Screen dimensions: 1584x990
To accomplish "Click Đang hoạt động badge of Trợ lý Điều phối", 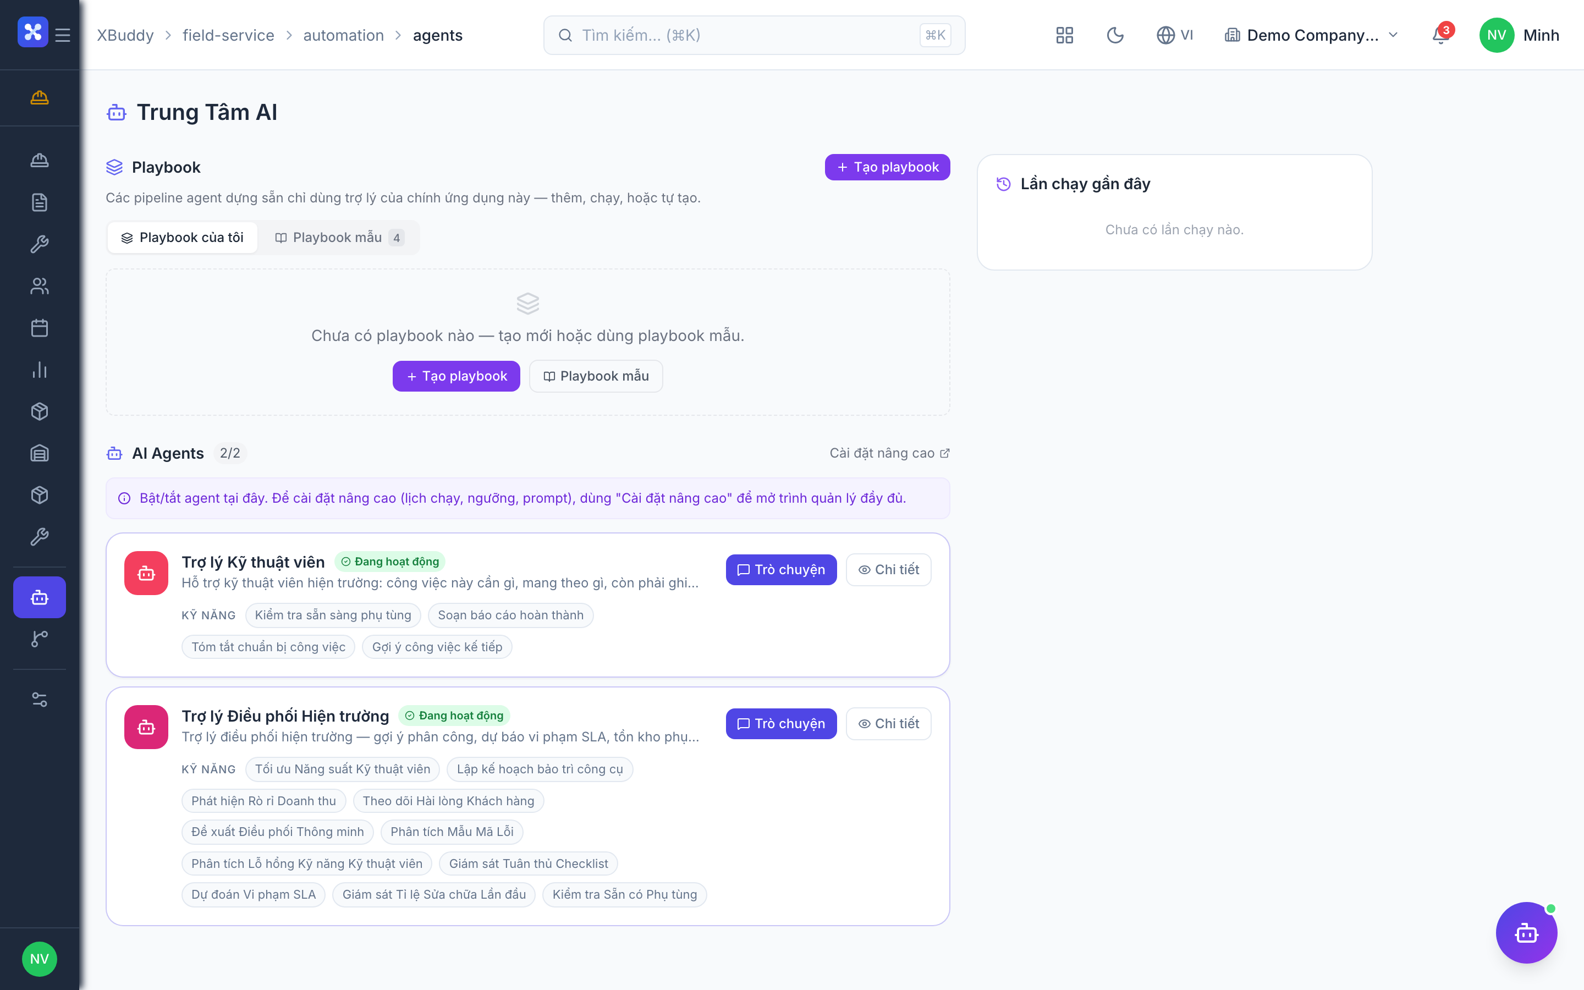I will click(x=454, y=716).
